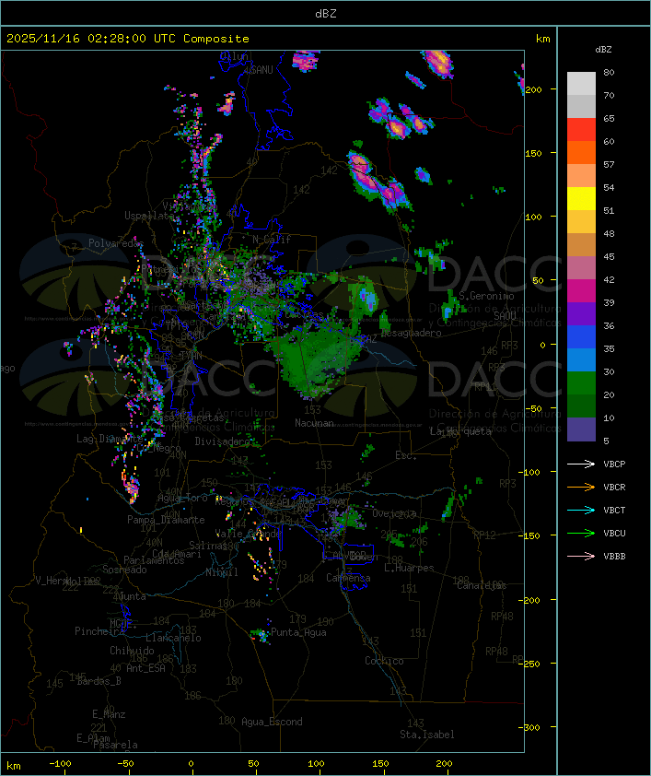Click the 'Agua_Toro' map label

(182, 499)
